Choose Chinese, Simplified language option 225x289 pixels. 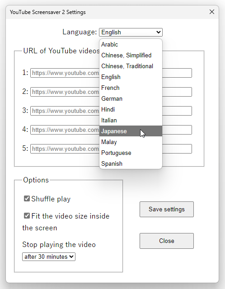[x=131, y=55]
